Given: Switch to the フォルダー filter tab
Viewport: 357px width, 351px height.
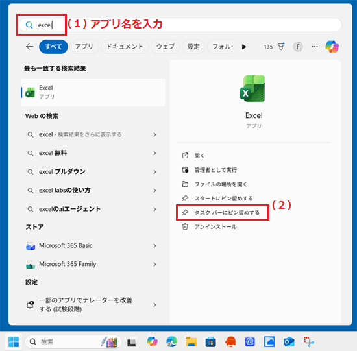Looking at the screenshot, I should pos(221,47).
